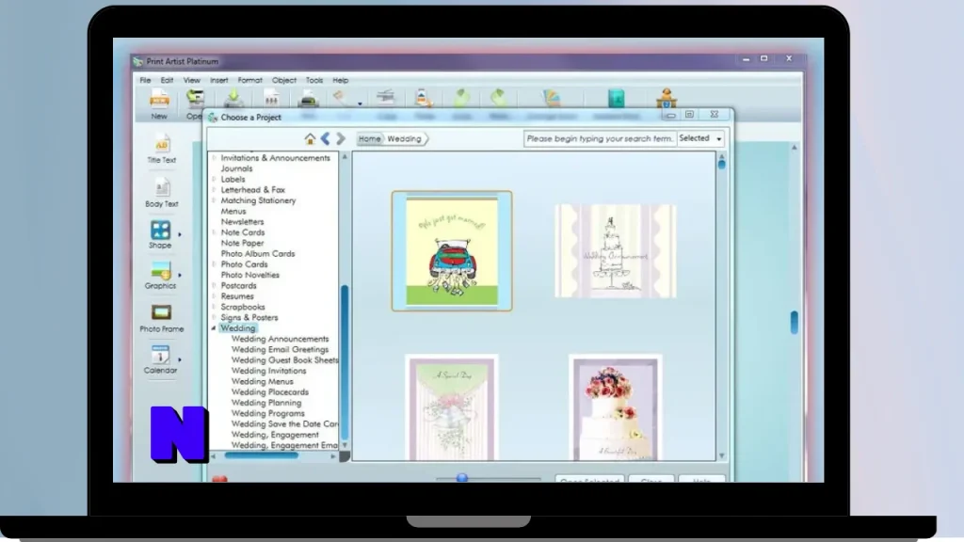Select Wedding Email Greetings in the tree
The width and height of the screenshot is (964, 542).
(x=280, y=350)
